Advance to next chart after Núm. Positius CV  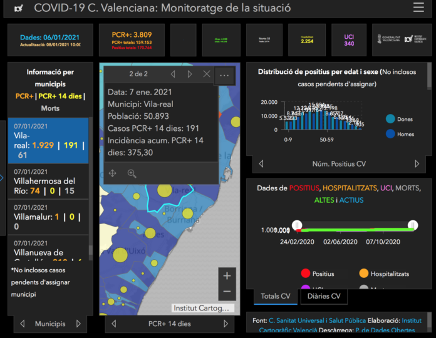(x=417, y=164)
